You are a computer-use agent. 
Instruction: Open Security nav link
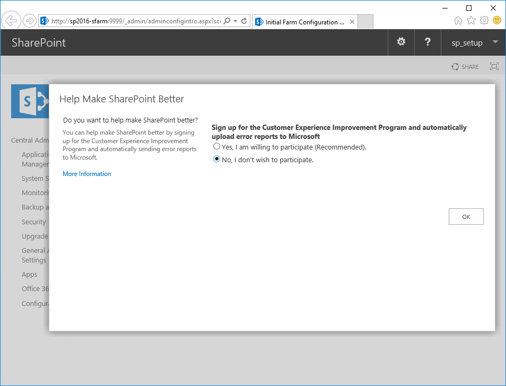34,222
